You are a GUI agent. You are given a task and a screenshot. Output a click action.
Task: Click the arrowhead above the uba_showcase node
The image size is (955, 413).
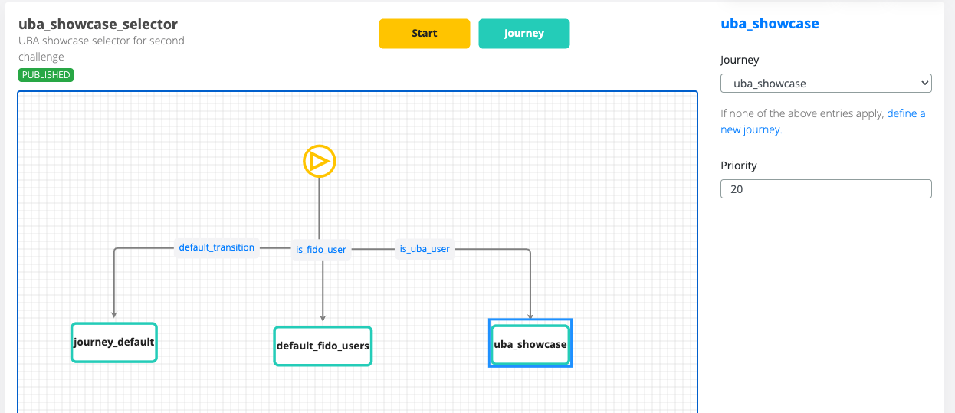530,315
